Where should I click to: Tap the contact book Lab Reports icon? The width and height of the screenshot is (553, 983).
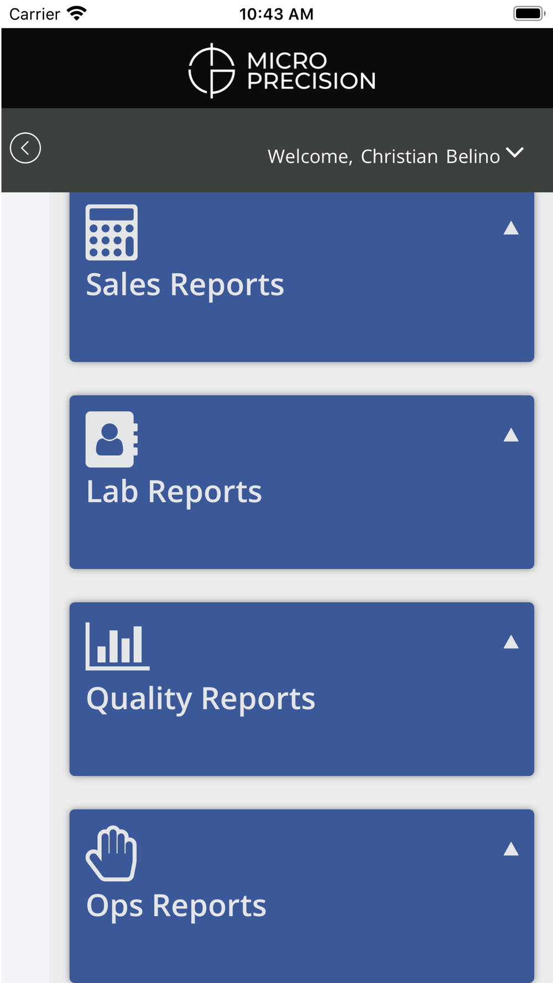[x=112, y=440]
